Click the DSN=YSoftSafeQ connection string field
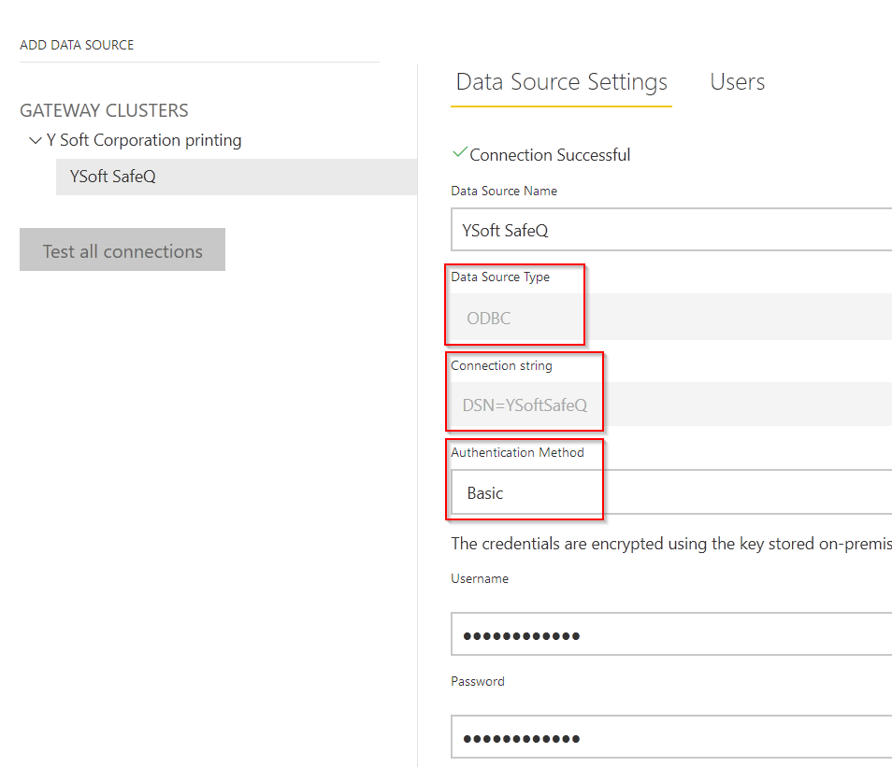The height and width of the screenshot is (767, 892). point(671,405)
